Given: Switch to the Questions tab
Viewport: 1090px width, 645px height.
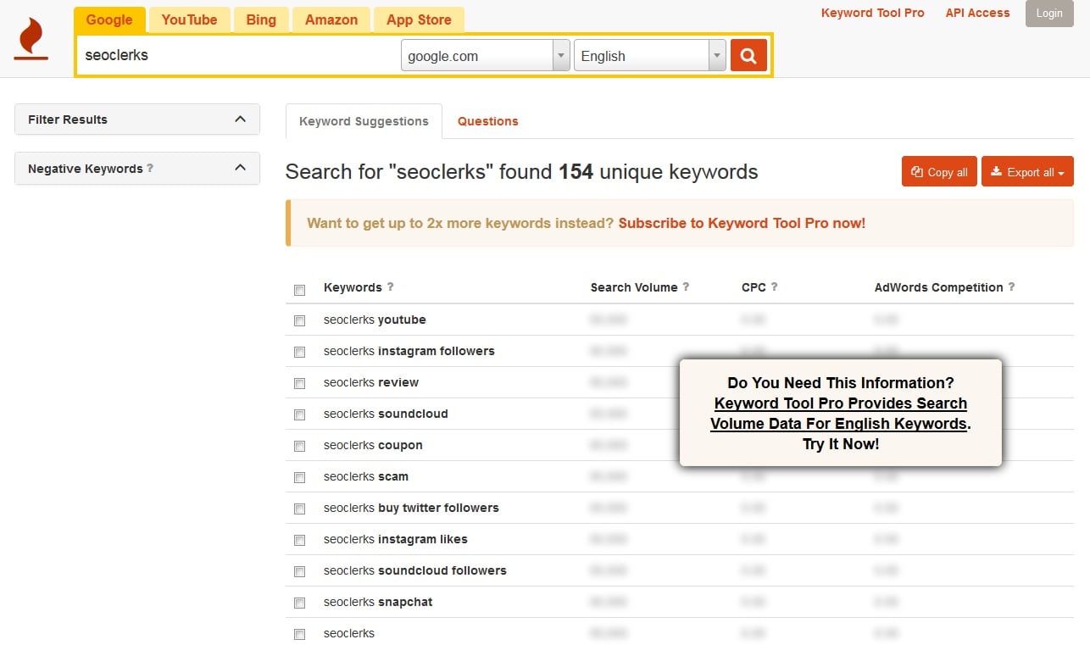Looking at the screenshot, I should (488, 121).
